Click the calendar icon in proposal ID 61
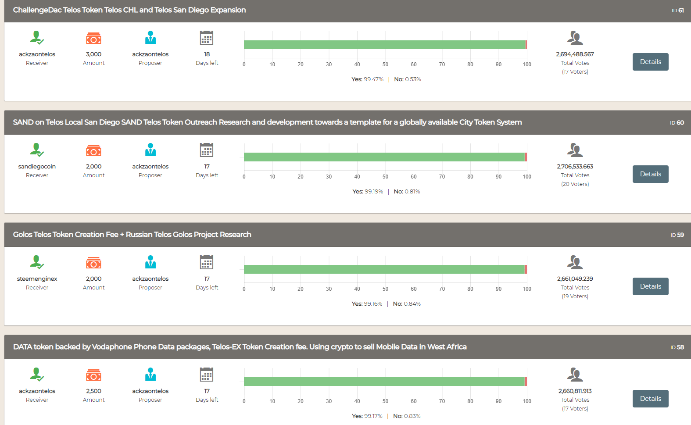Screen dimensions: 691x425 click(x=207, y=38)
